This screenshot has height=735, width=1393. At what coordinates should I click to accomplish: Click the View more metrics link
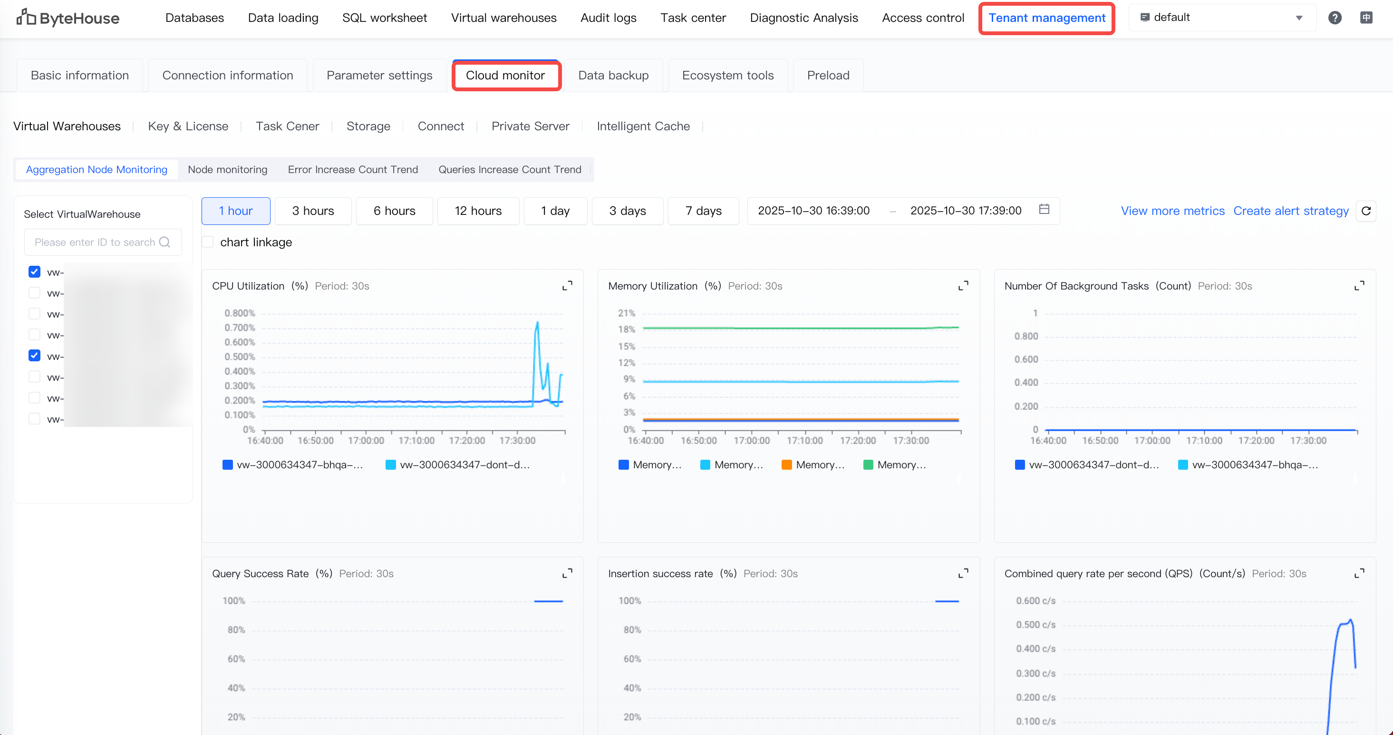1172,211
